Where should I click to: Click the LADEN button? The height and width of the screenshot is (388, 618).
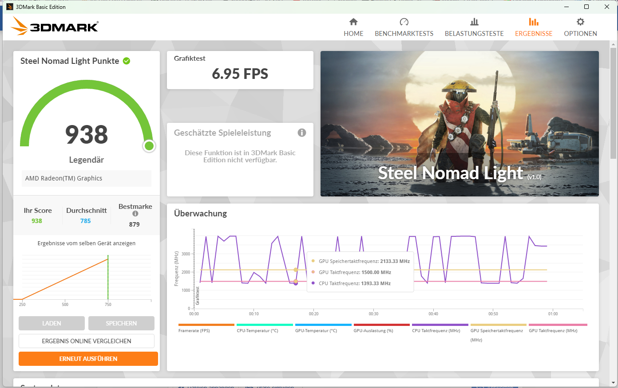pyautogui.click(x=51, y=323)
